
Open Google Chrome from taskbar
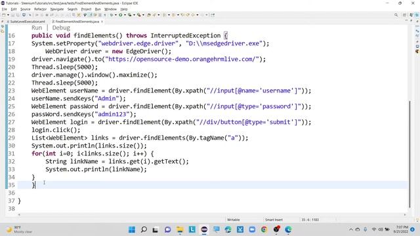[x=264, y=229]
